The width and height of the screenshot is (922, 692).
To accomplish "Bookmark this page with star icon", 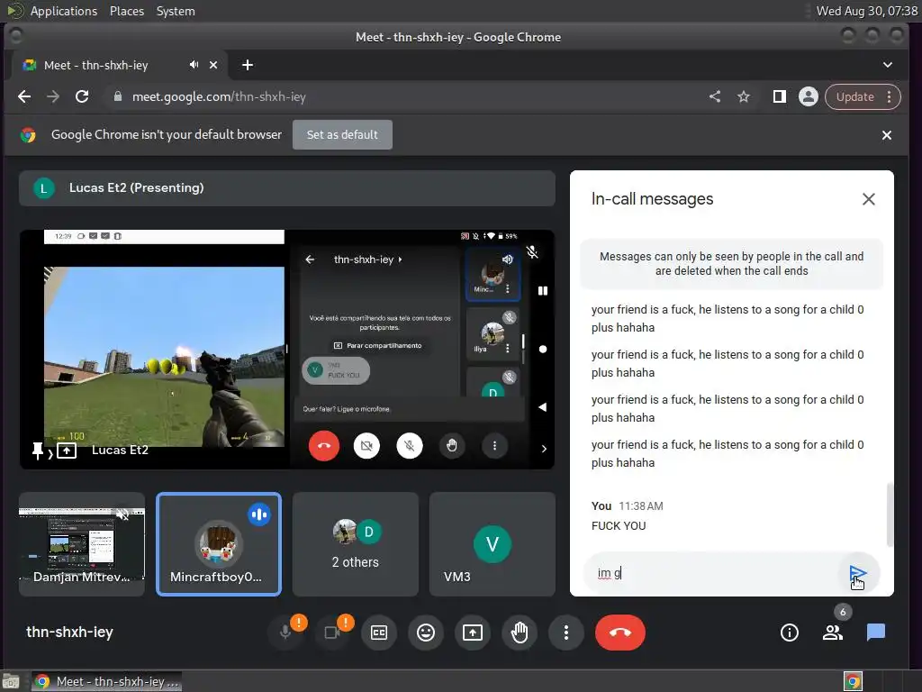I will coord(744,96).
